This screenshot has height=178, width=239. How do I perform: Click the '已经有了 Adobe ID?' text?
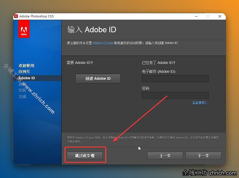click(159, 63)
